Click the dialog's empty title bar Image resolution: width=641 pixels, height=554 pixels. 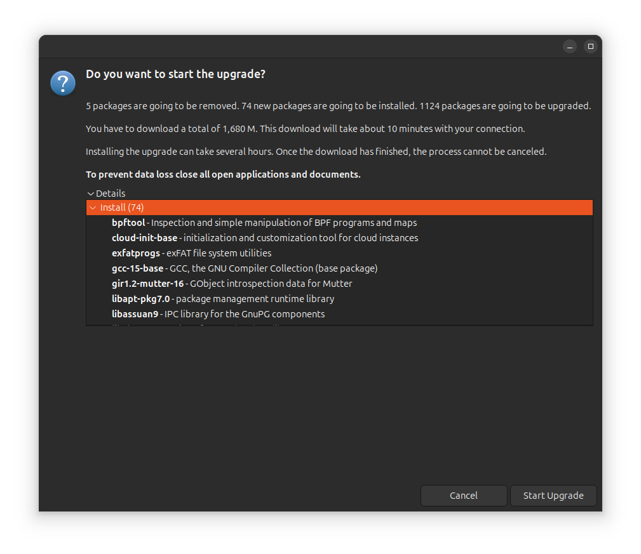pyautogui.click(x=299, y=46)
